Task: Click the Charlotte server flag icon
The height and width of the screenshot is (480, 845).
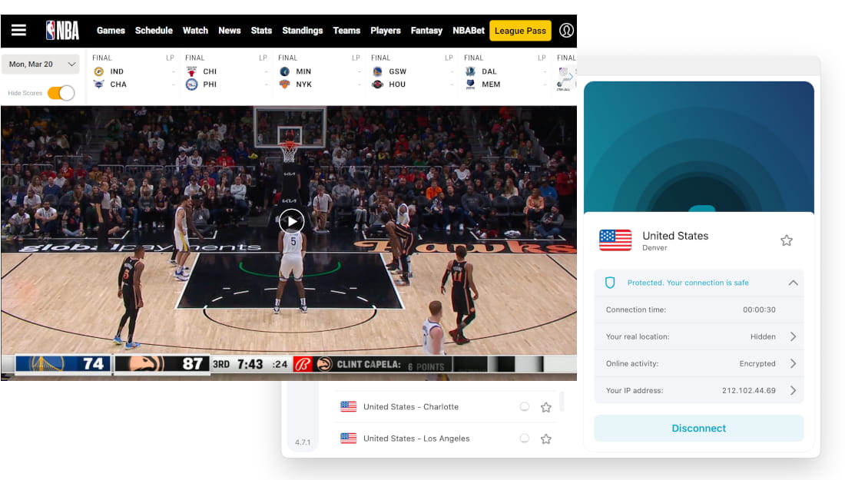Action: point(349,407)
